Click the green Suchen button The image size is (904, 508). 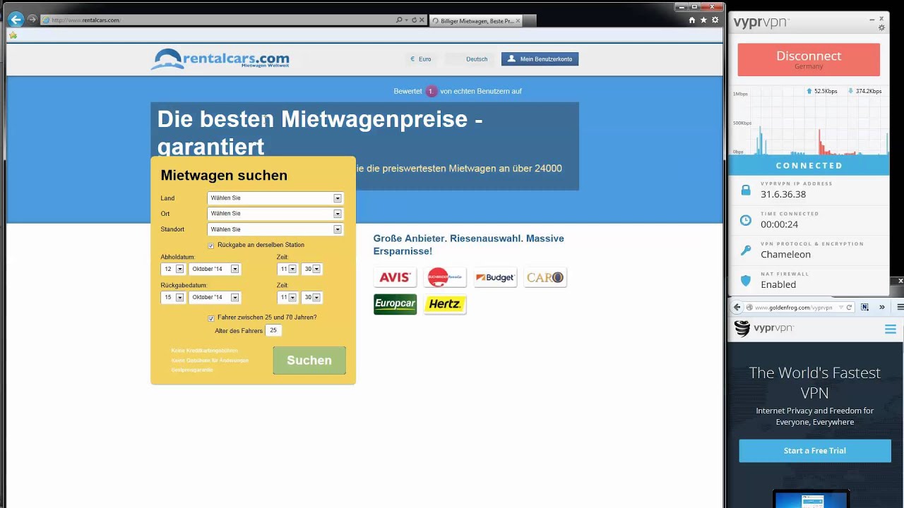click(309, 361)
